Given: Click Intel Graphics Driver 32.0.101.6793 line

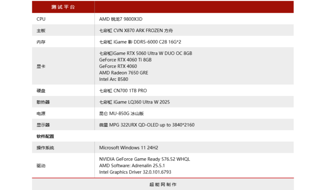Looking at the screenshot, I should 135,172.
